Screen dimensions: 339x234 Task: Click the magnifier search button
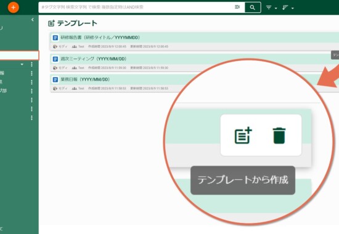[253, 7]
